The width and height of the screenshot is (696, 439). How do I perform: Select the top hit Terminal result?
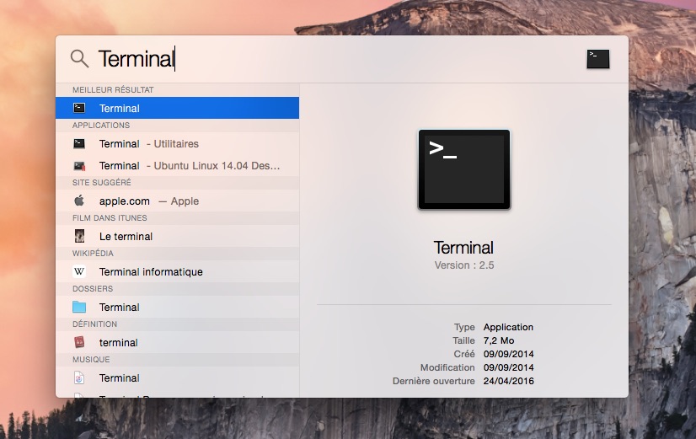[x=177, y=108]
